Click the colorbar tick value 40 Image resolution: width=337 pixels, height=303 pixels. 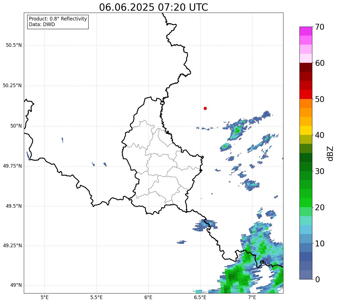320,135
